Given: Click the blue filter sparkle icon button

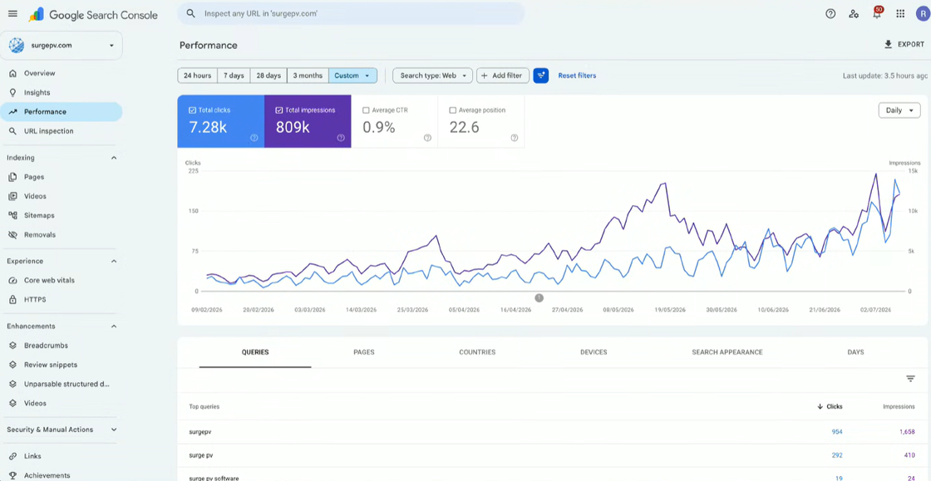Looking at the screenshot, I should pyautogui.click(x=540, y=76).
